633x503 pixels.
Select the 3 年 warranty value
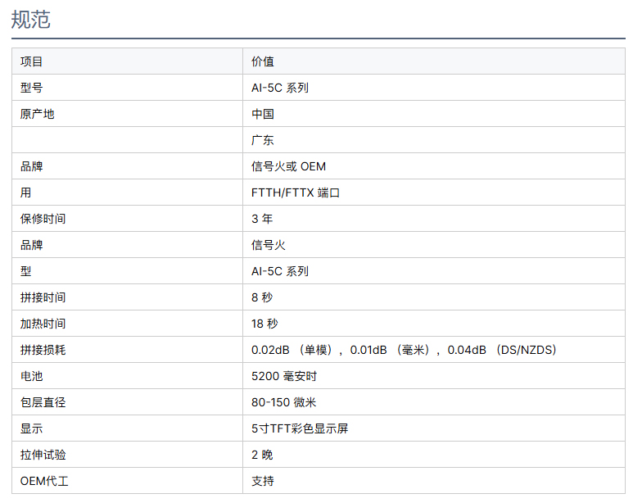262,219
